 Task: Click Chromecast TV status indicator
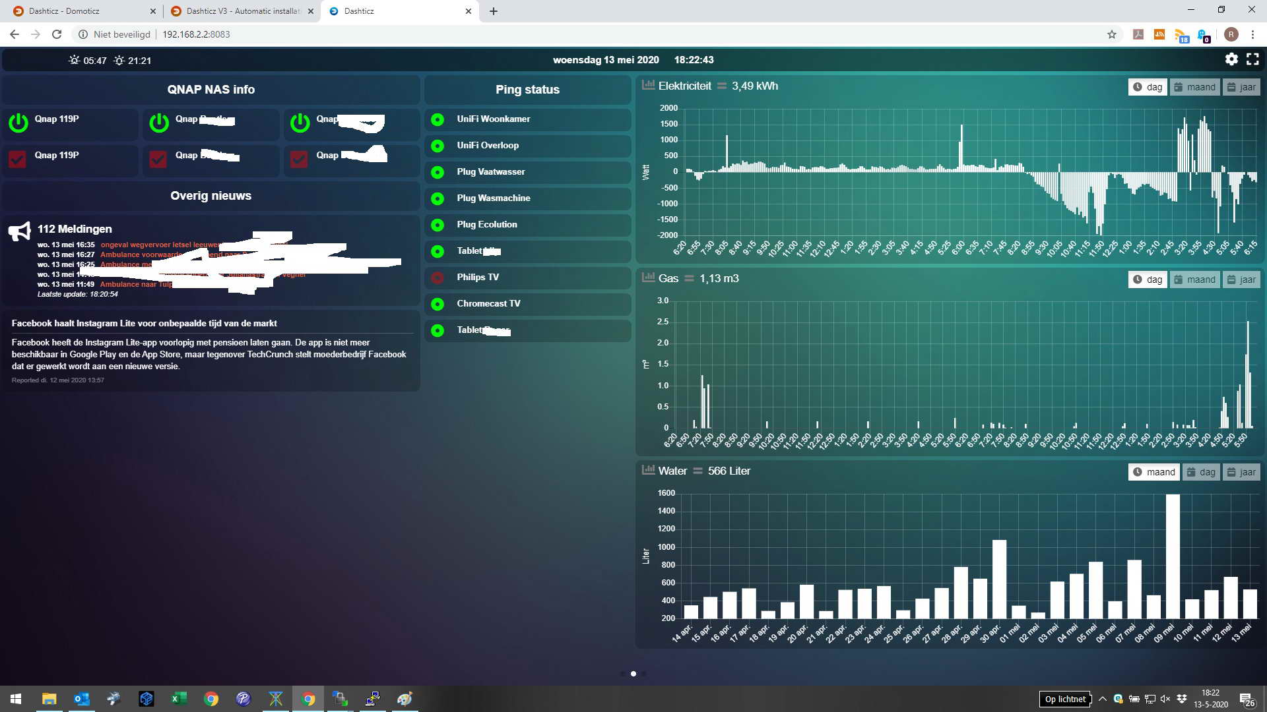(438, 304)
